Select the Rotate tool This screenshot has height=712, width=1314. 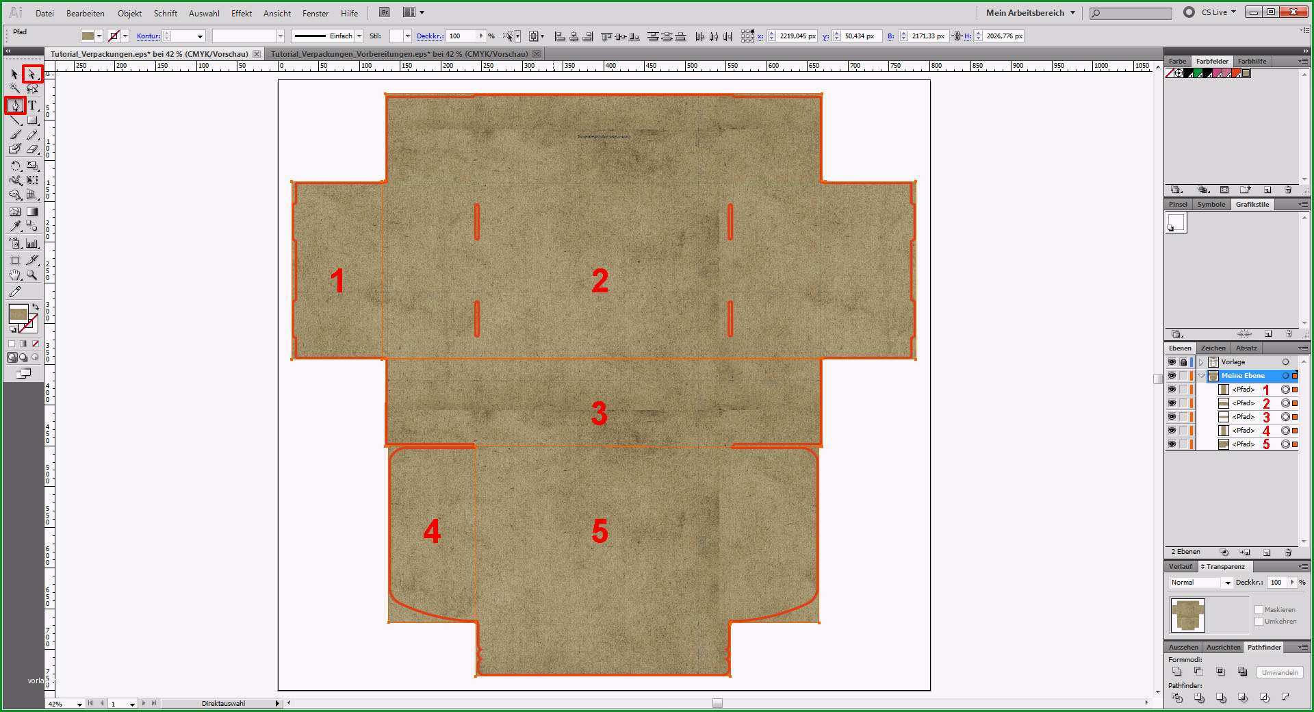coord(14,166)
